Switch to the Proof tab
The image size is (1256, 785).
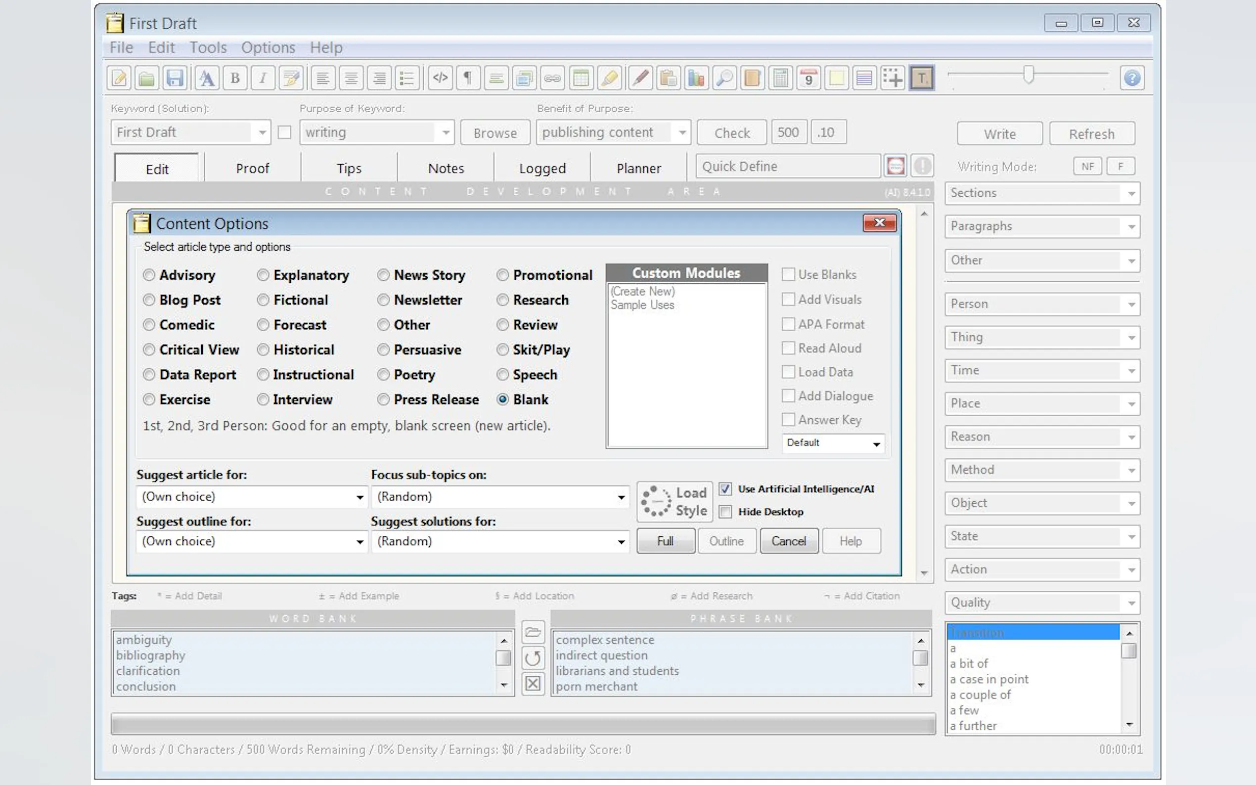coord(252,169)
